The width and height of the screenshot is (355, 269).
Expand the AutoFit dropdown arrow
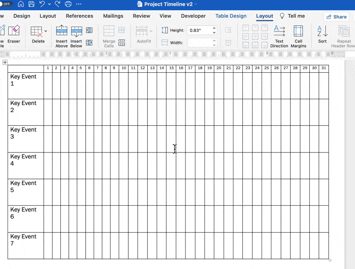(151, 31)
